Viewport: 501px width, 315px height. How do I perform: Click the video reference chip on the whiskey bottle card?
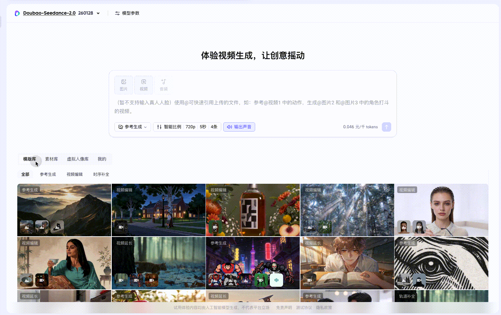coord(215,227)
